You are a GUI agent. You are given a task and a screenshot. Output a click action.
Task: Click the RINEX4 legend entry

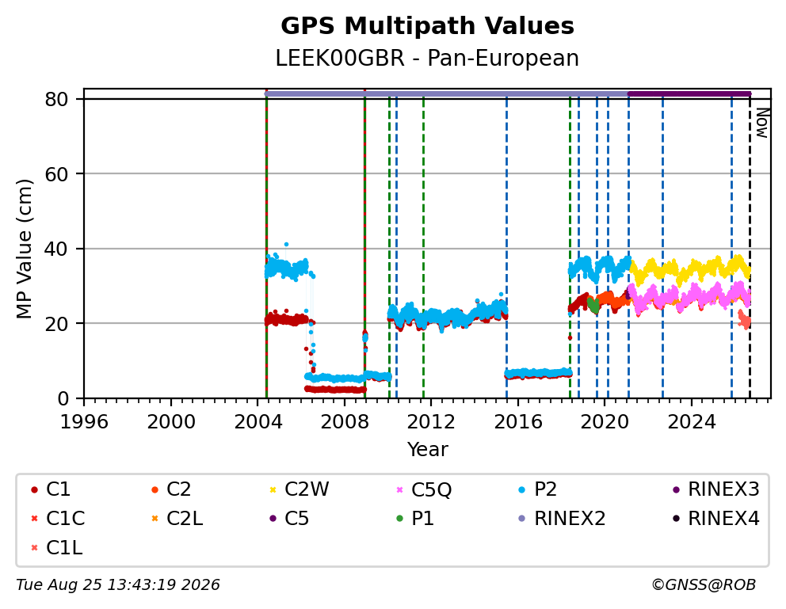pyautogui.click(x=715, y=519)
